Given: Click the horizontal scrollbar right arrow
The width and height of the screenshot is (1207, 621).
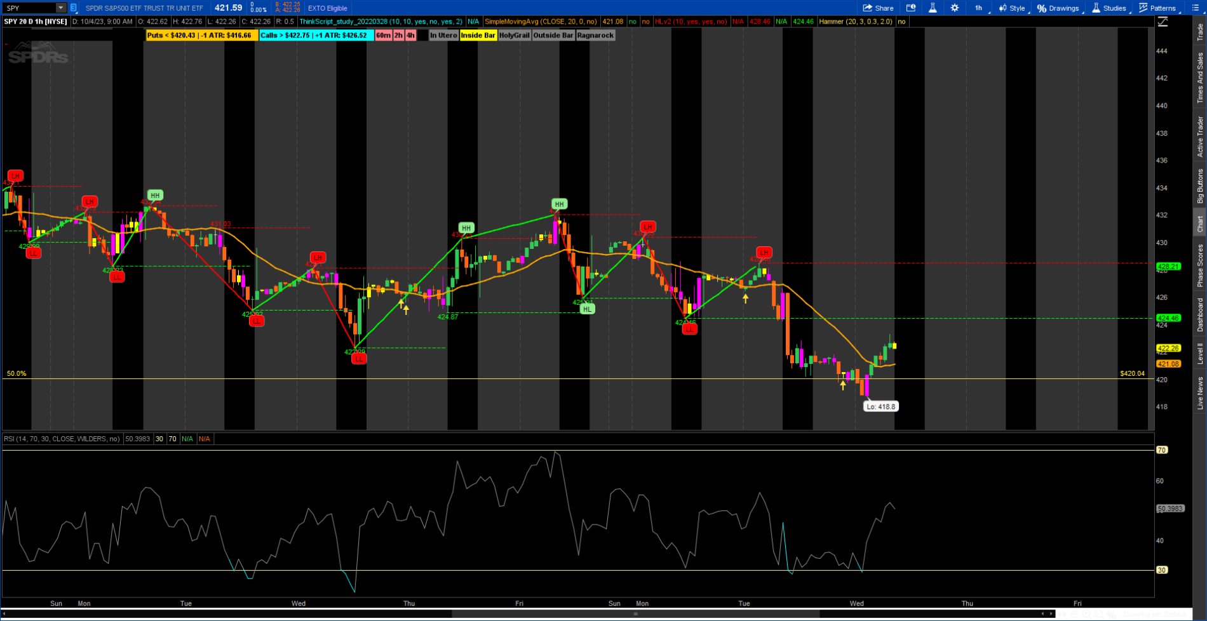Looking at the screenshot, I should 1052,614.
